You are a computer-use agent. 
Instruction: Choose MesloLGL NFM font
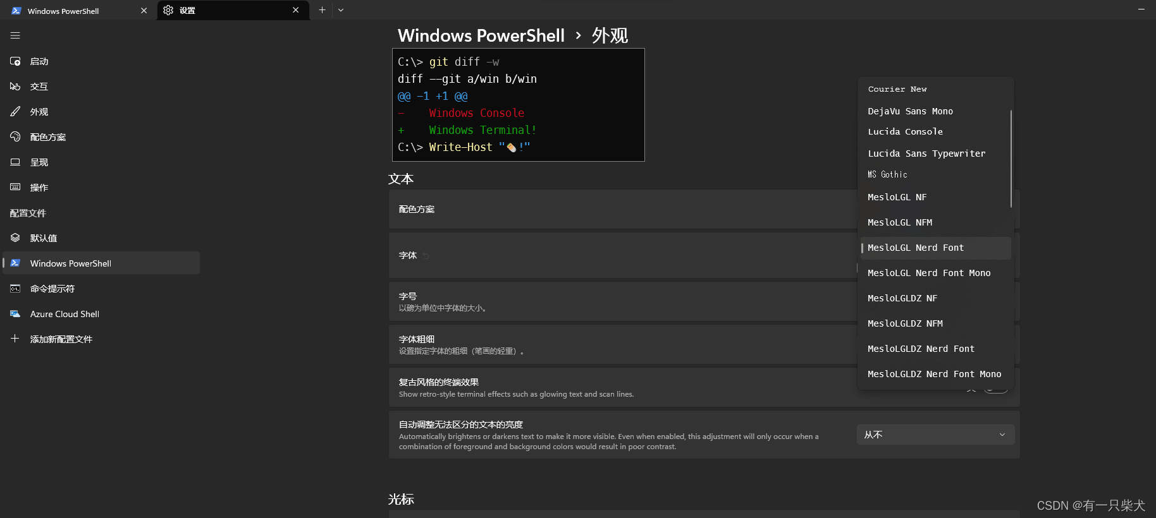tap(936, 222)
